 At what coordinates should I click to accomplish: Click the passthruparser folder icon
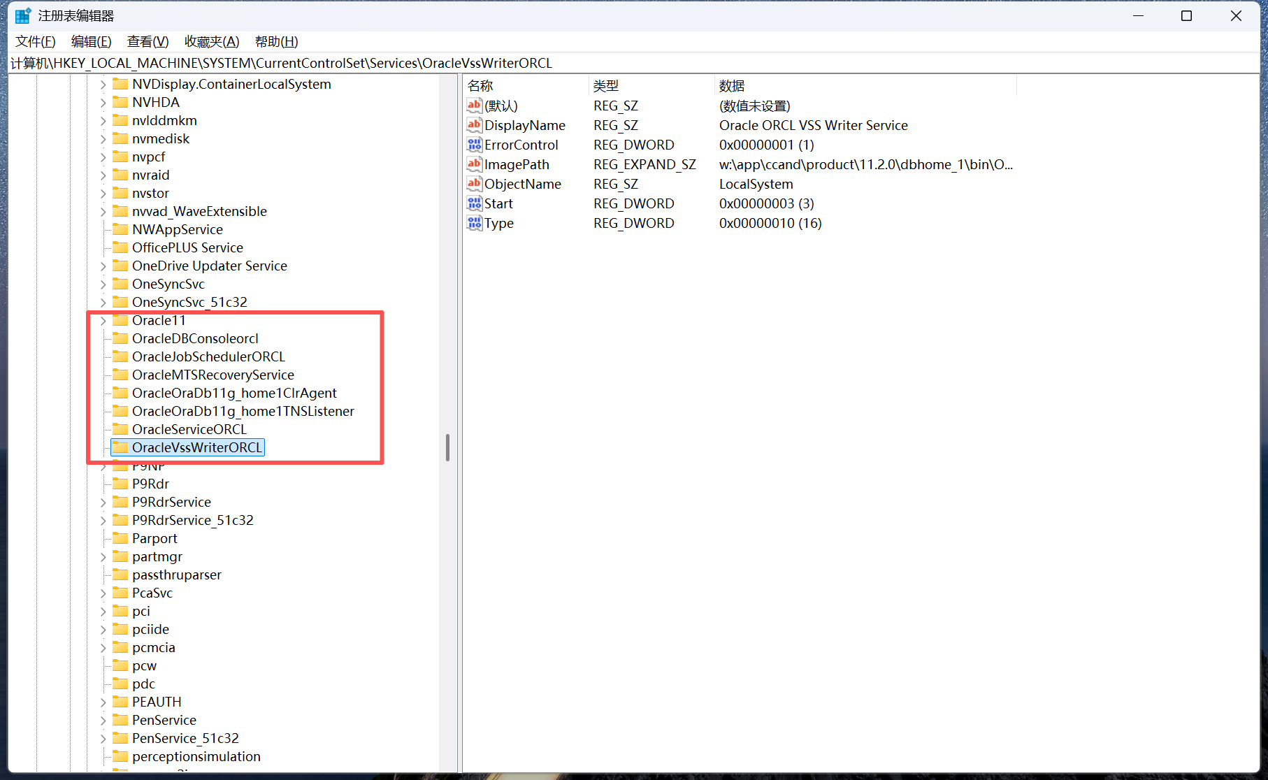click(120, 575)
